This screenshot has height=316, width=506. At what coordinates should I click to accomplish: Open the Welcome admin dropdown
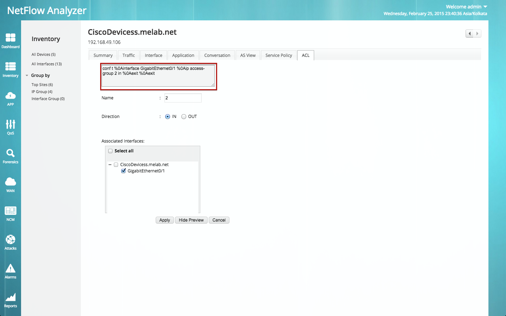[466, 7]
